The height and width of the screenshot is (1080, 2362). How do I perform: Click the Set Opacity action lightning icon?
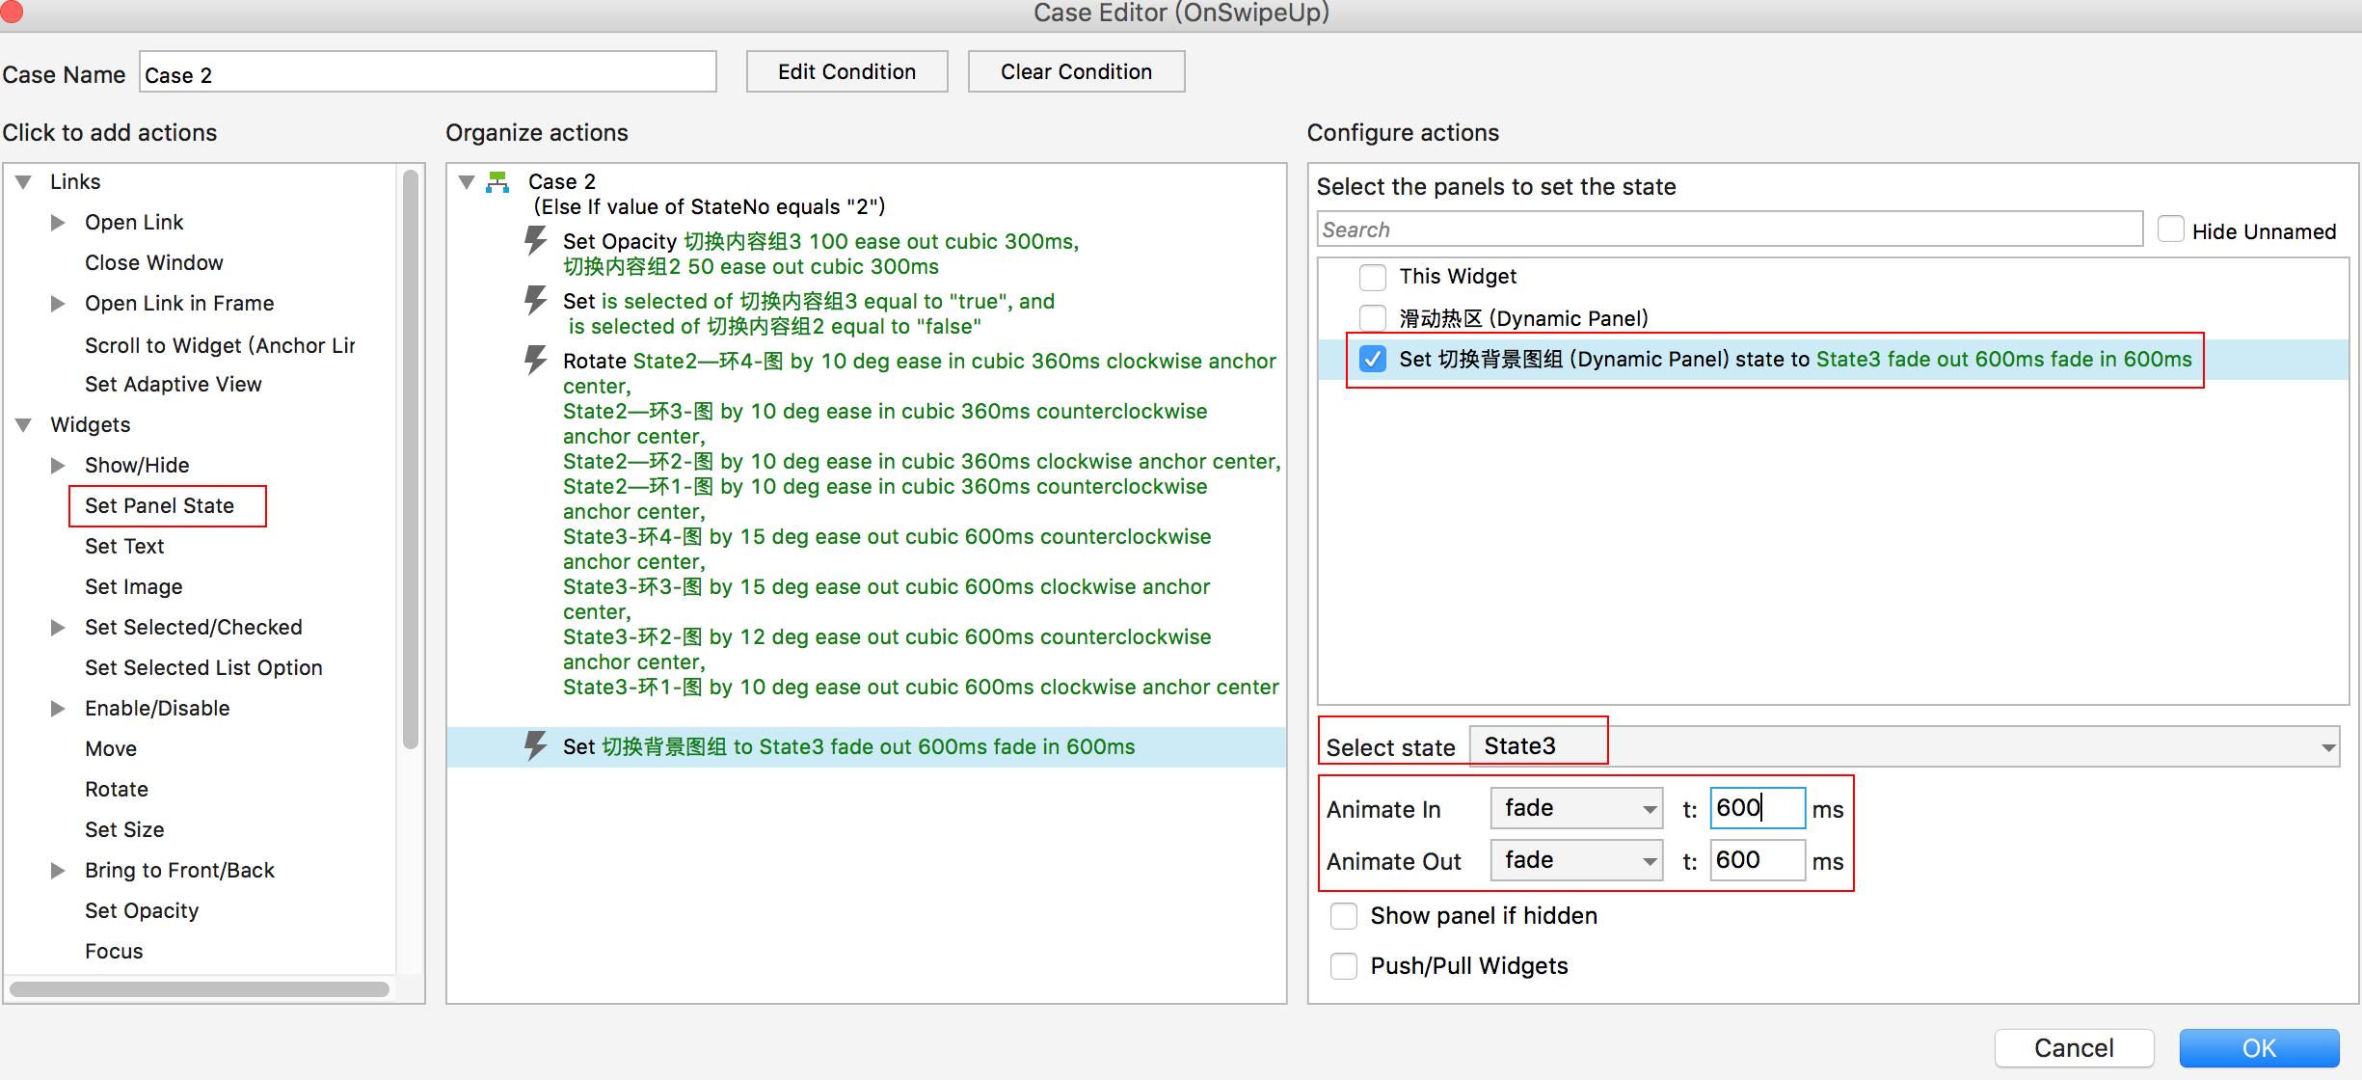click(x=535, y=240)
